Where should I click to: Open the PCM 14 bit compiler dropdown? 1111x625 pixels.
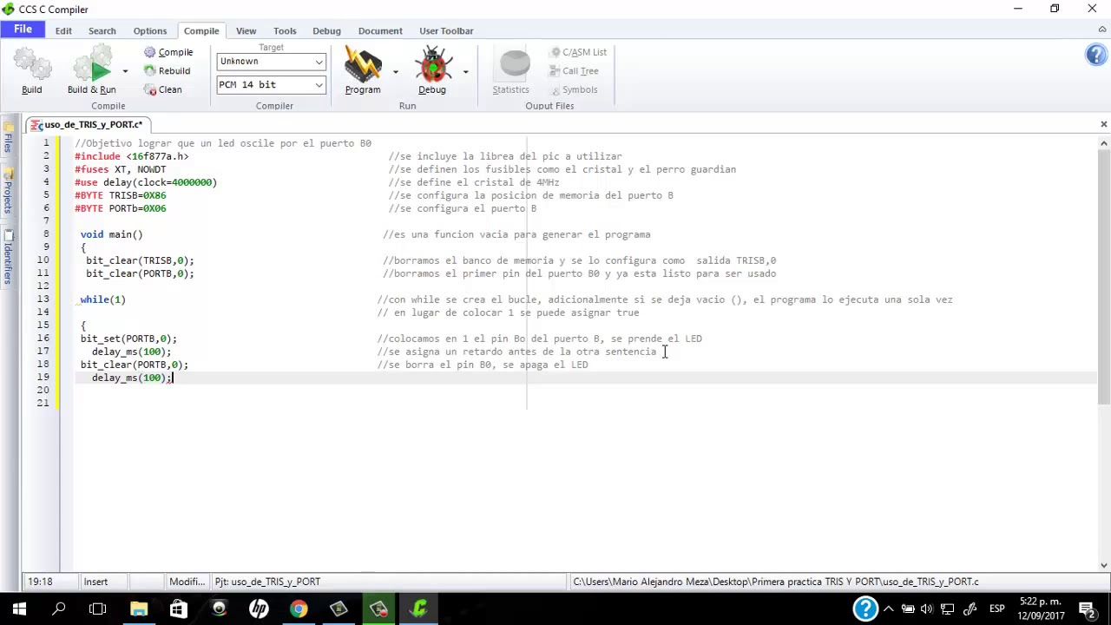pos(271,84)
